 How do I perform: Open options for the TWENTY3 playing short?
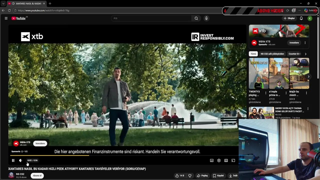tap(266, 93)
